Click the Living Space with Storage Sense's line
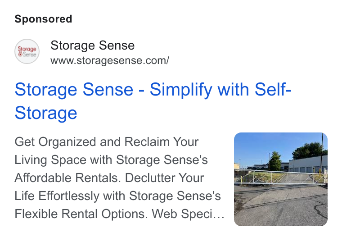Image resolution: width=342 pixels, height=237 pixels. click(x=111, y=160)
